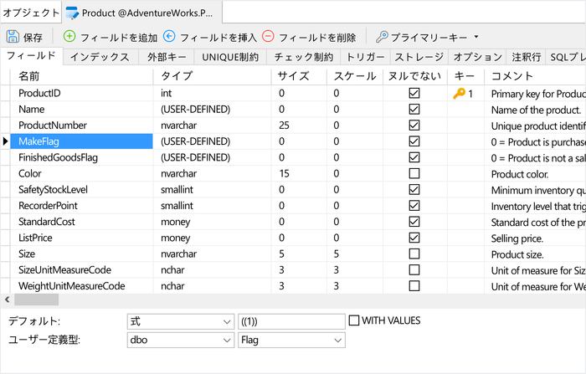Click the primary key icon in toolbar
This screenshot has width=586, height=374.
(382, 37)
